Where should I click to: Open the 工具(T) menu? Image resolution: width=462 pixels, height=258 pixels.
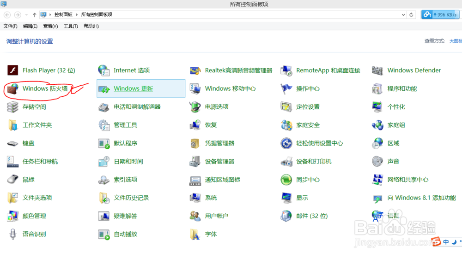(71, 26)
